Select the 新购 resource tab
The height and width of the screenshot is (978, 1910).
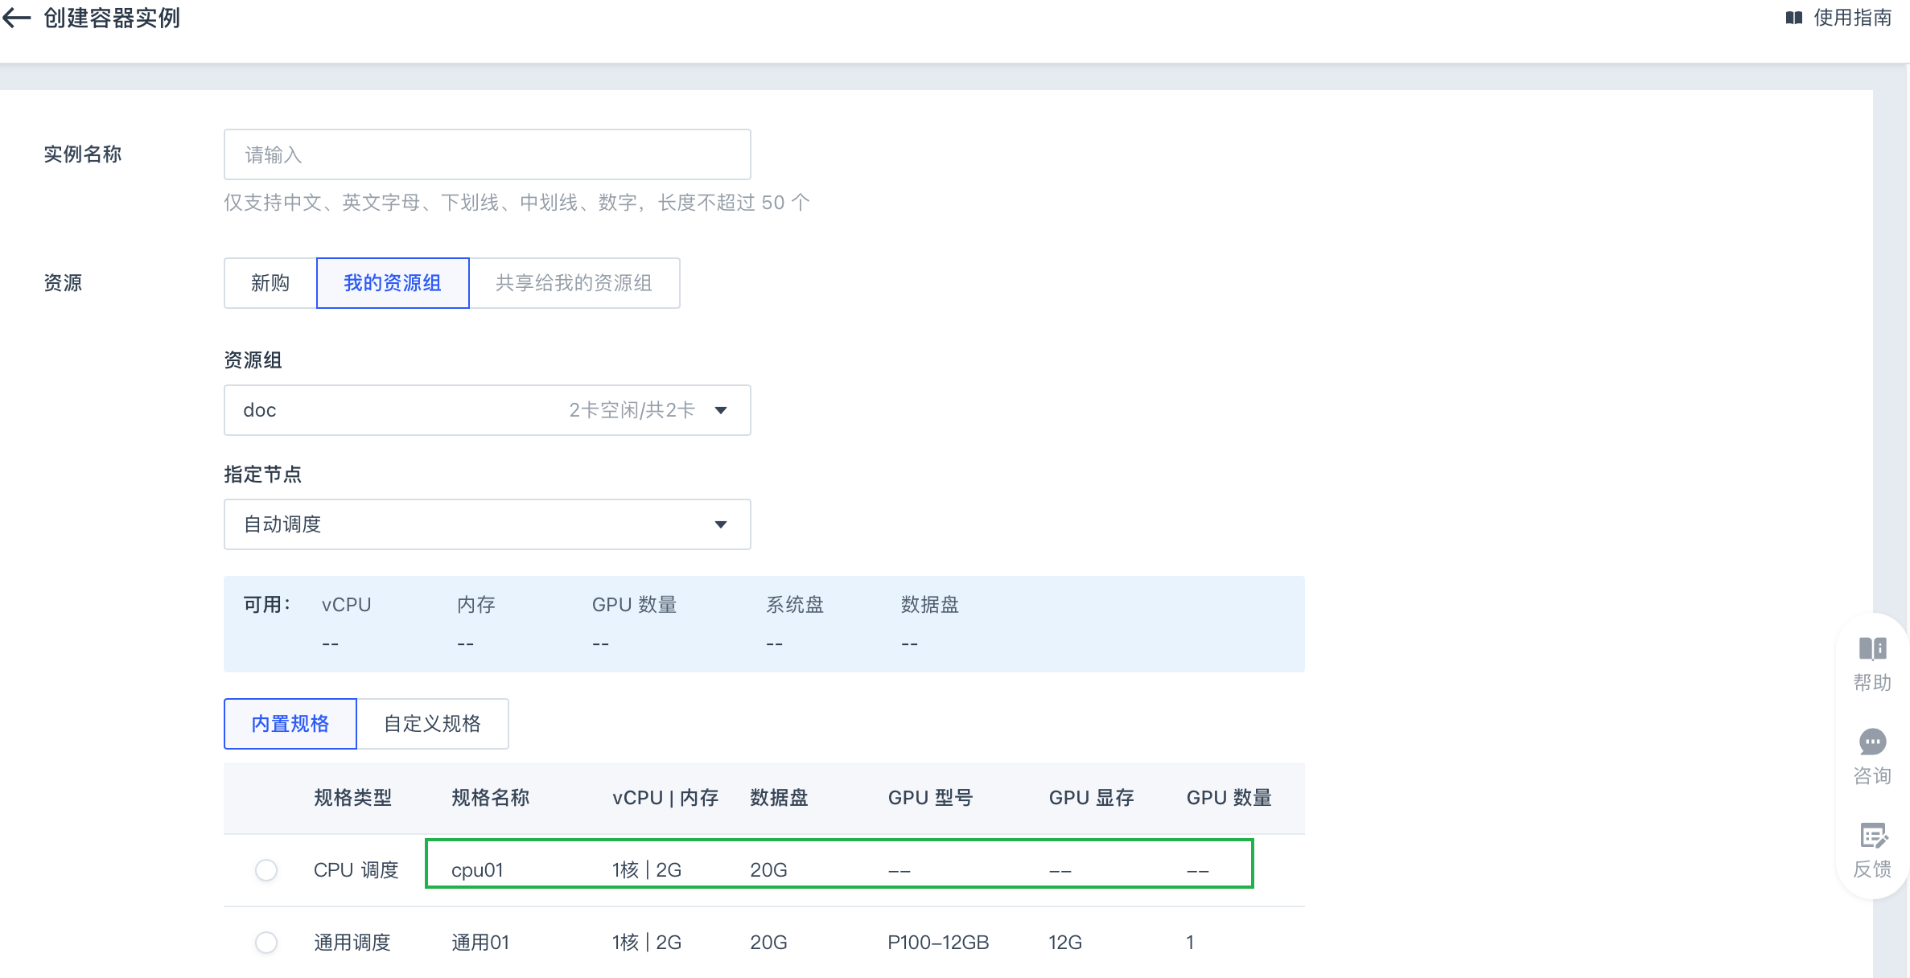pos(270,283)
